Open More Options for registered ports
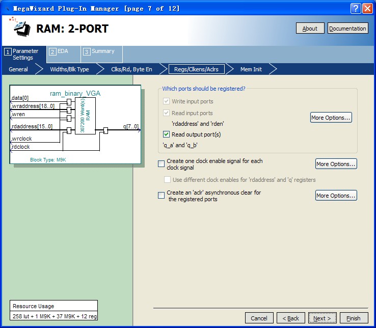This screenshot has width=376, height=328. click(x=331, y=118)
